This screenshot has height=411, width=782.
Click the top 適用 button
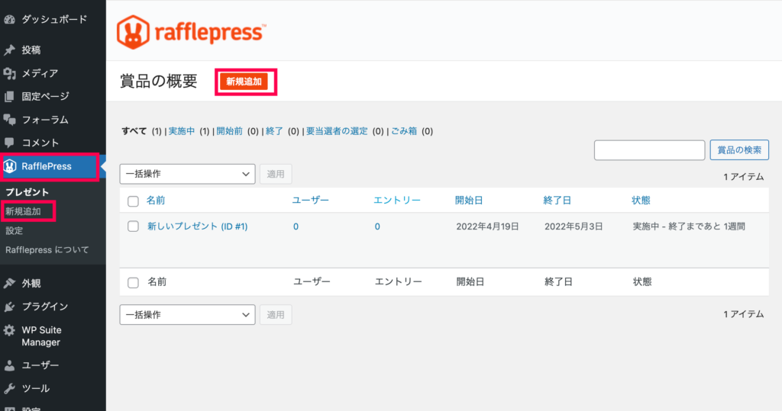[276, 174]
